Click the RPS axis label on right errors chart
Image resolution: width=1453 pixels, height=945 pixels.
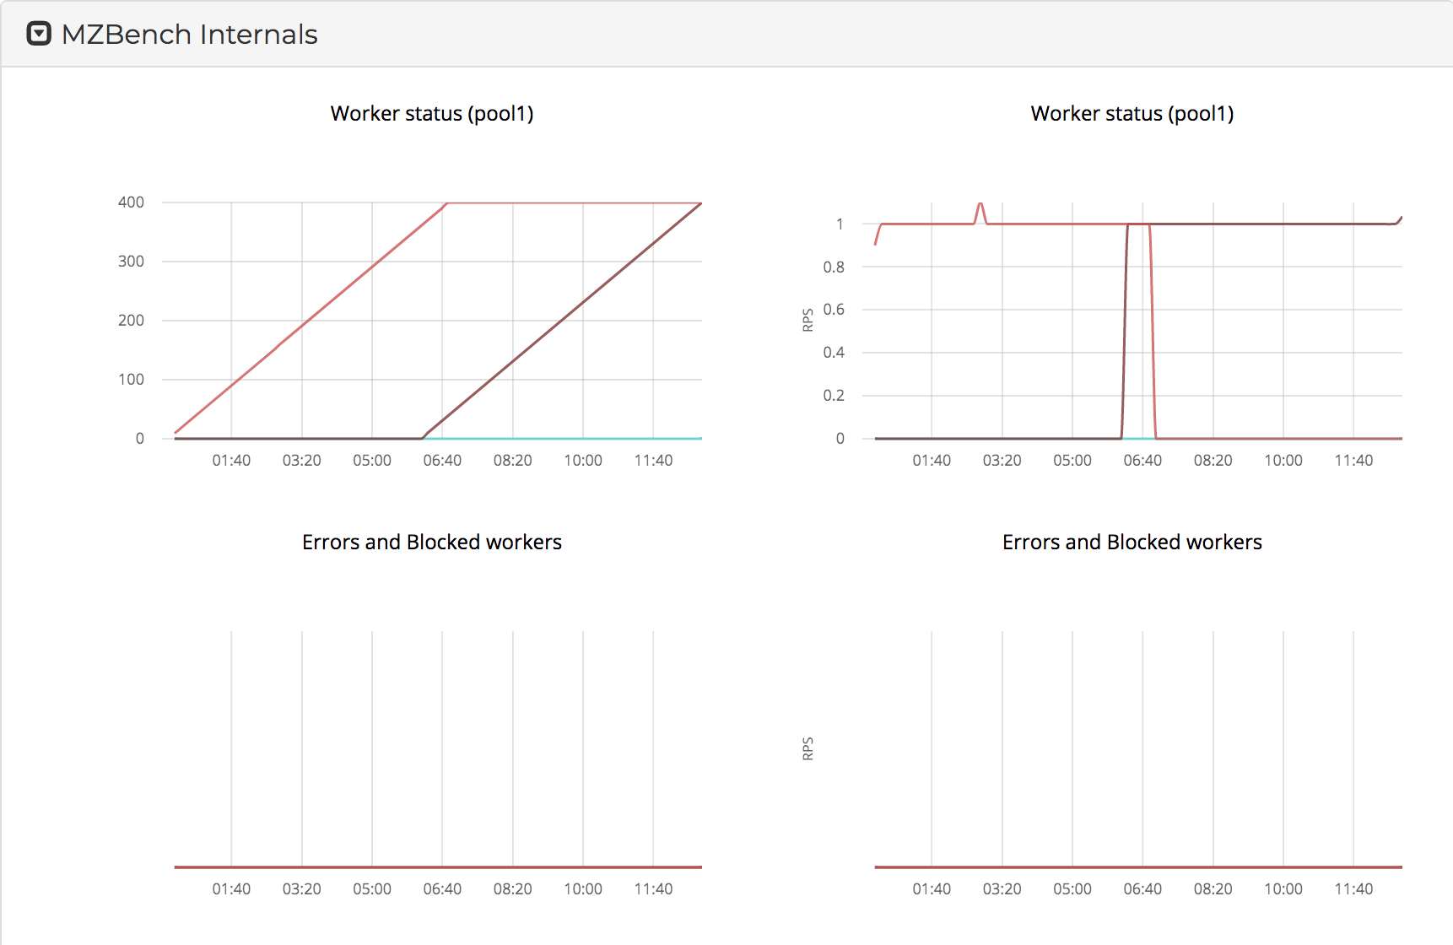point(808,748)
